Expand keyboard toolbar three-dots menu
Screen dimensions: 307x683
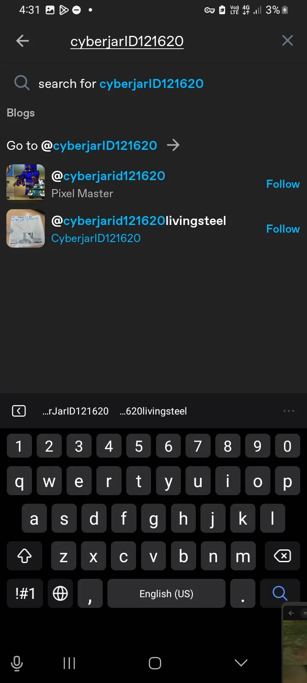pos(289,411)
